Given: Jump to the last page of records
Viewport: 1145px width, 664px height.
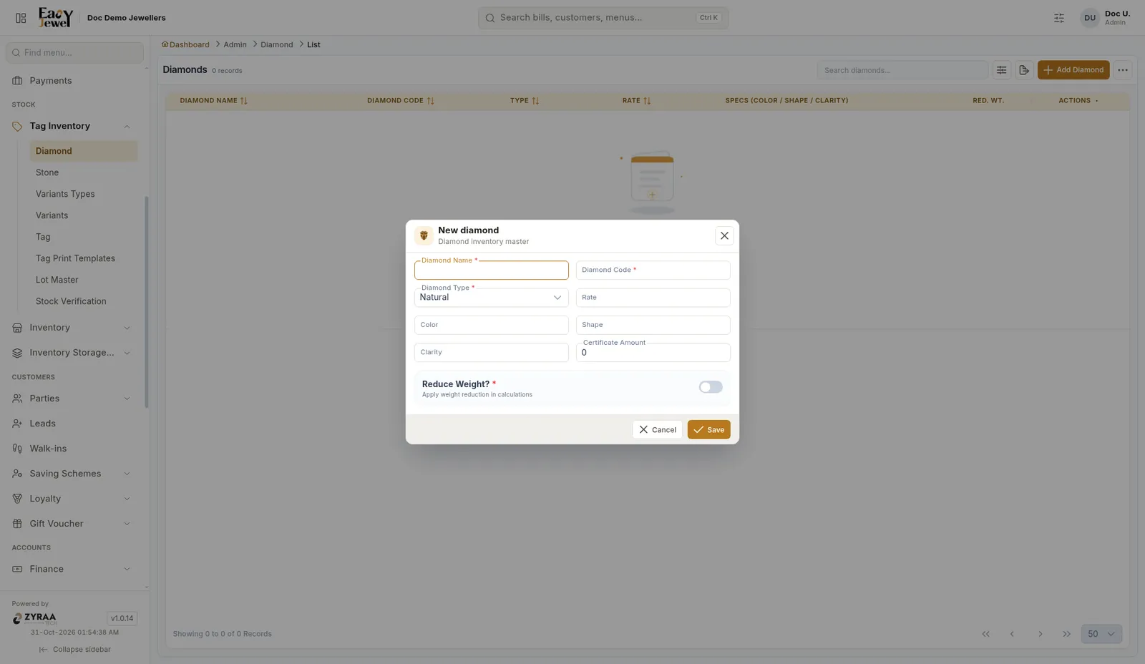Looking at the screenshot, I should coord(1067,634).
